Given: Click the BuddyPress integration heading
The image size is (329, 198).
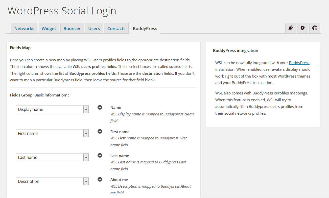Looking at the screenshot, I should click(x=236, y=51).
